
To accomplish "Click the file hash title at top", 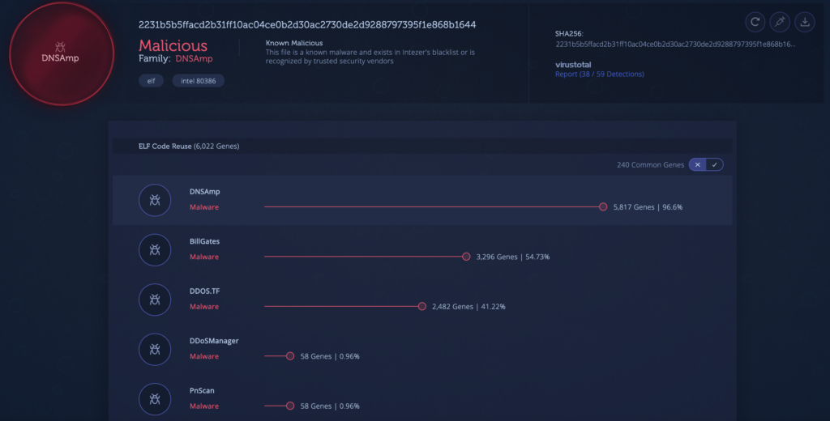I will 307,25.
